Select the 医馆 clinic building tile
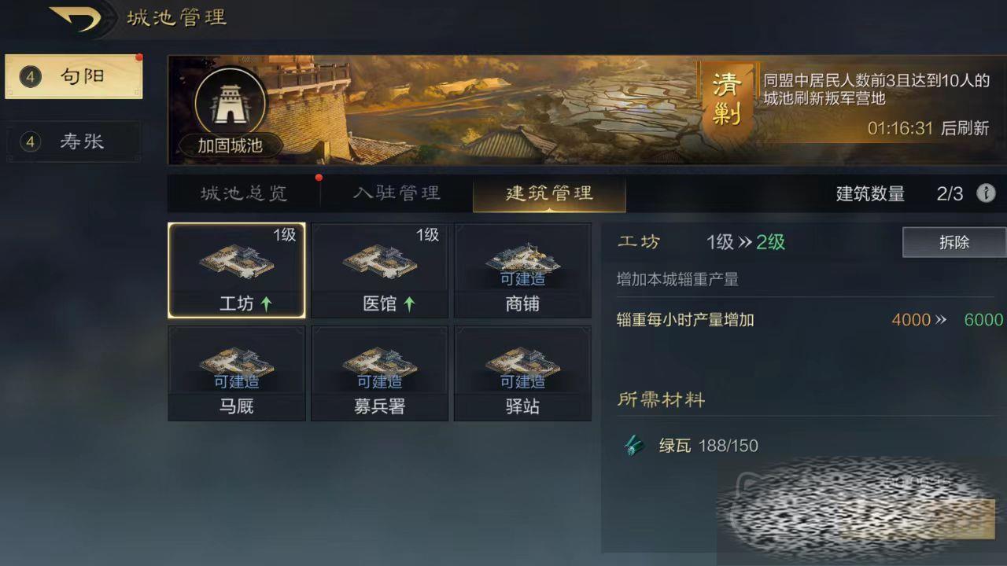 [x=380, y=270]
